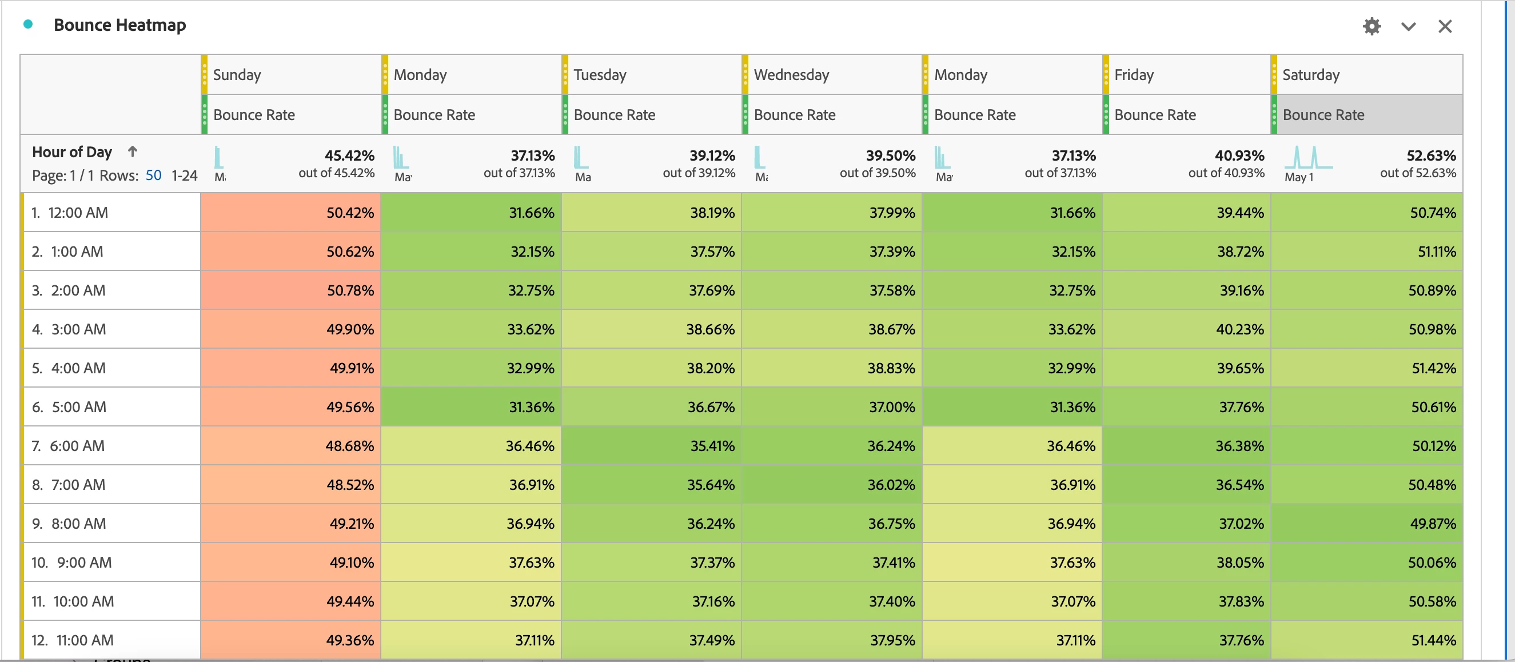Select the Tuesday column header
Viewport: 1515px width, 662px height.
599,75
